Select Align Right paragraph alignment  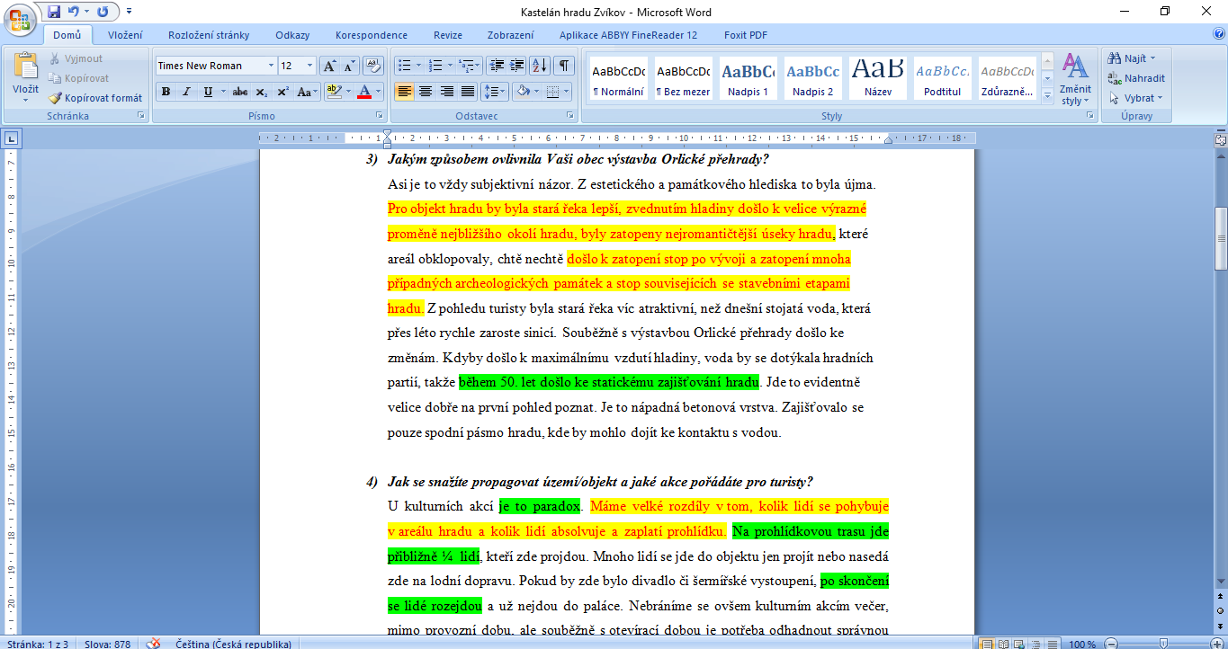(x=446, y=92)
